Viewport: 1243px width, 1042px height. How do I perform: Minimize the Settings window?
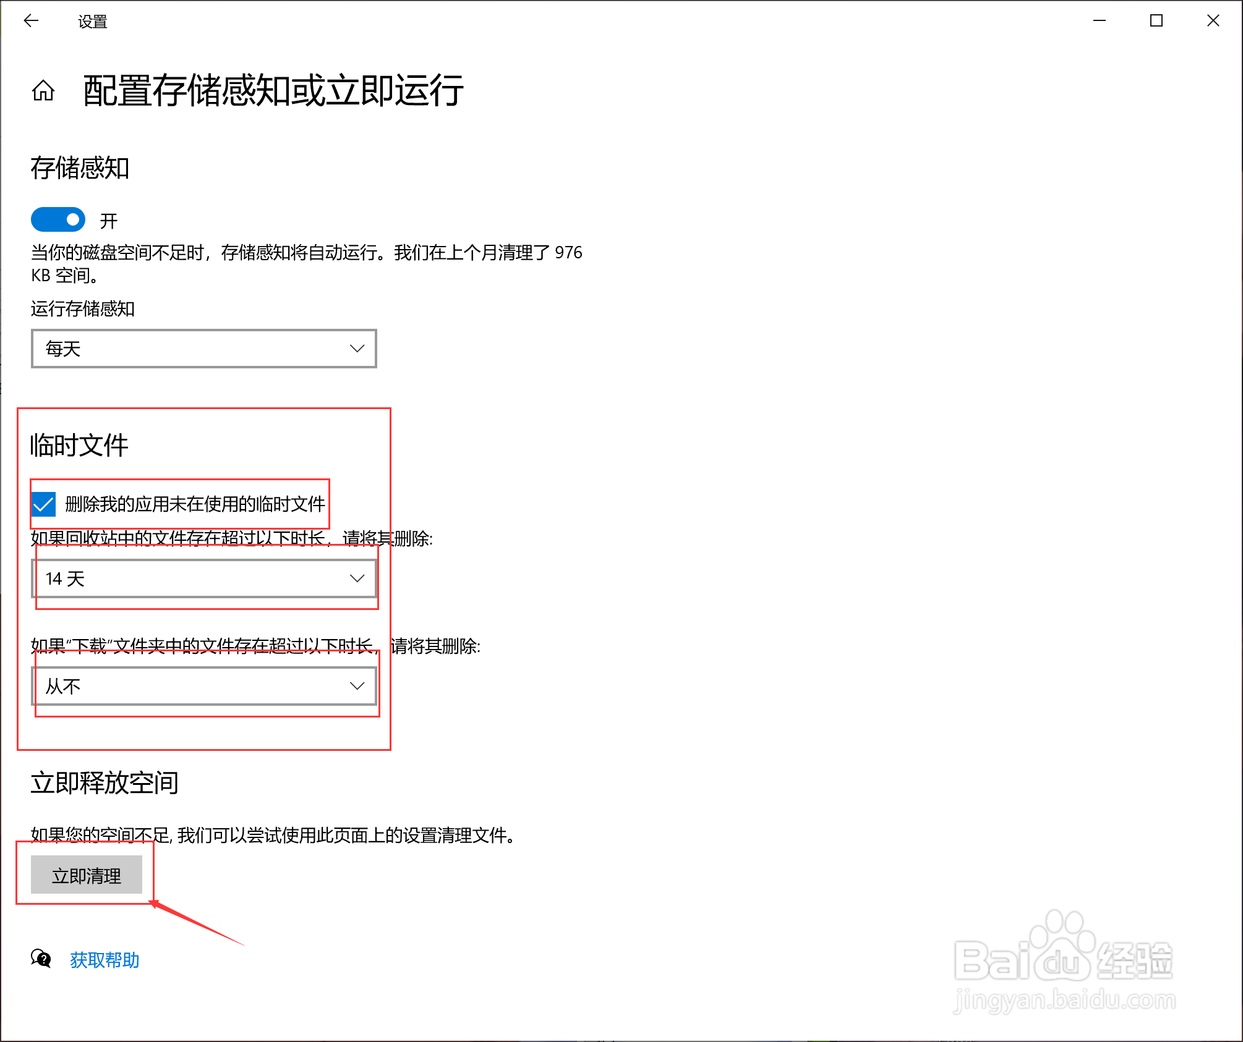point(1099,20)
